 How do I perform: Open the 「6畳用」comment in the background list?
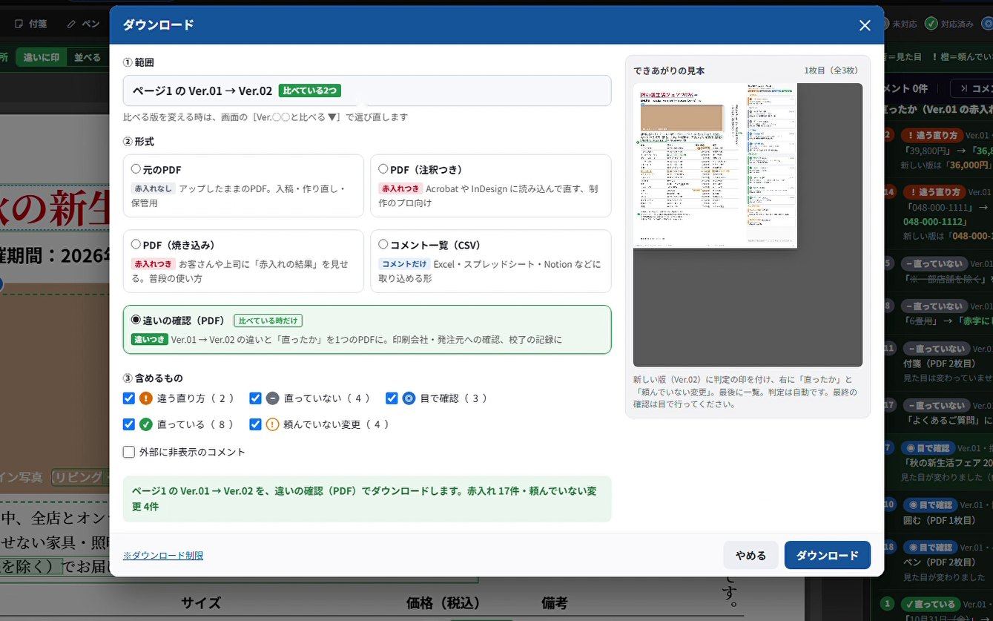click(937, 313)
